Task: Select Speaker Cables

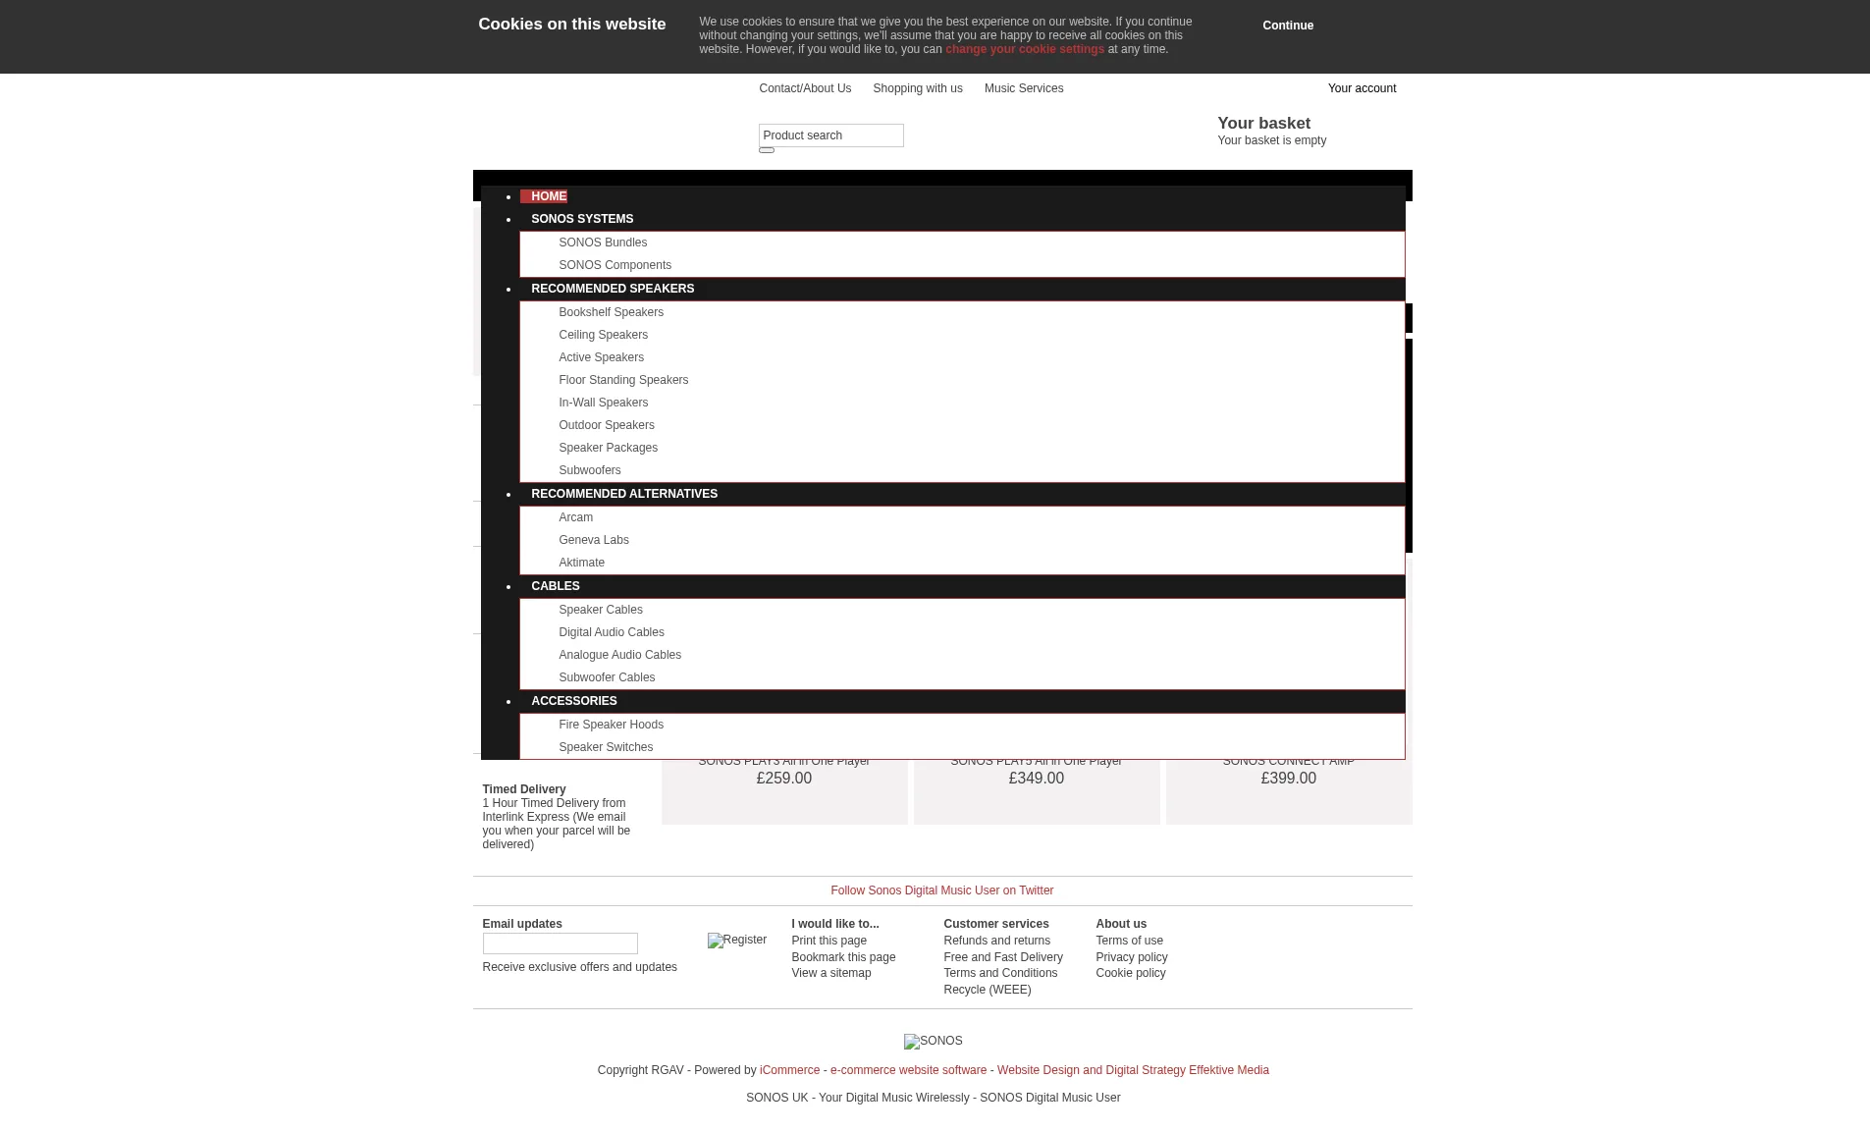Action: pyautogui.click(x=600, y=610)
